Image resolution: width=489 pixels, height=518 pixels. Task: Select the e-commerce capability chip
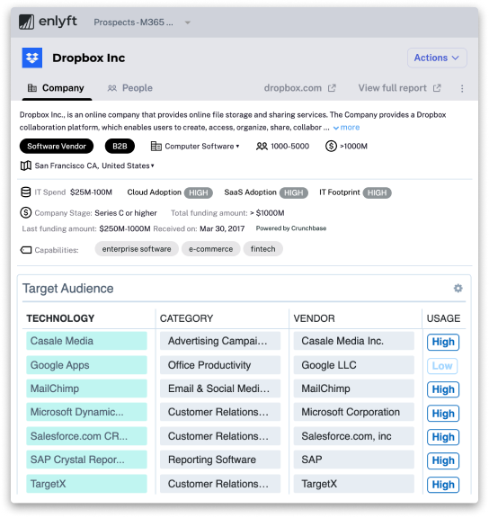(210, 249)
